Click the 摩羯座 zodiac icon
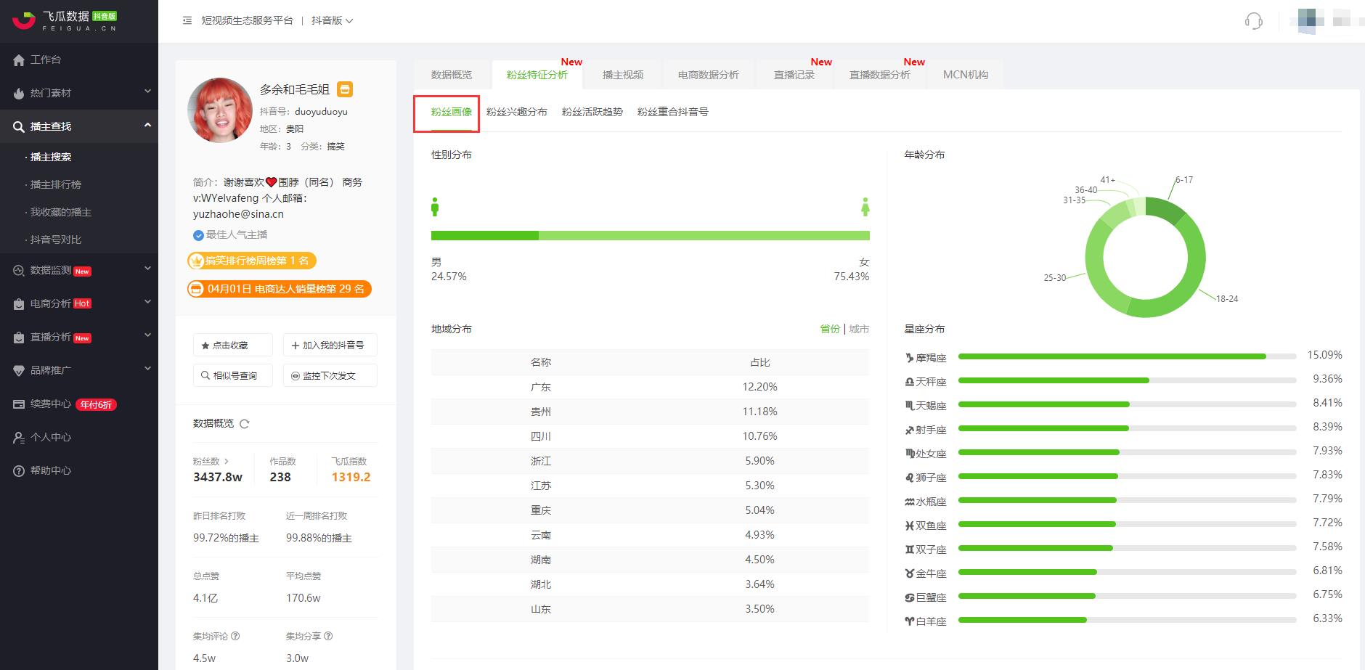The height and width of the screenshot is (670, 1365). pyautogui.click(x=909, y=358)
